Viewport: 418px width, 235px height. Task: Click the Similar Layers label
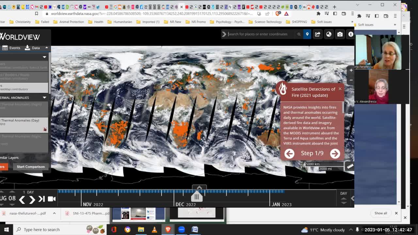tap(9, 158)
